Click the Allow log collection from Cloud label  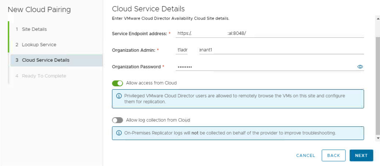tap(158, 120)
